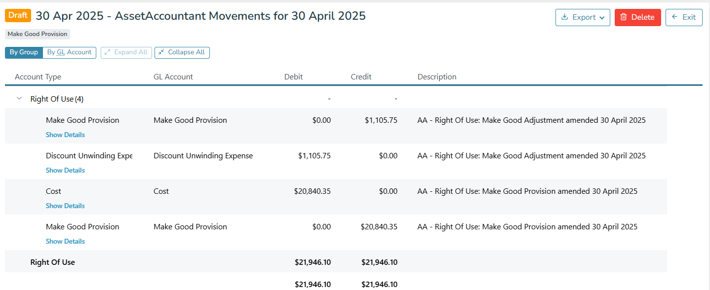Click the Export download icon
This screenshot has width=710, height=290.
[565, 17]
